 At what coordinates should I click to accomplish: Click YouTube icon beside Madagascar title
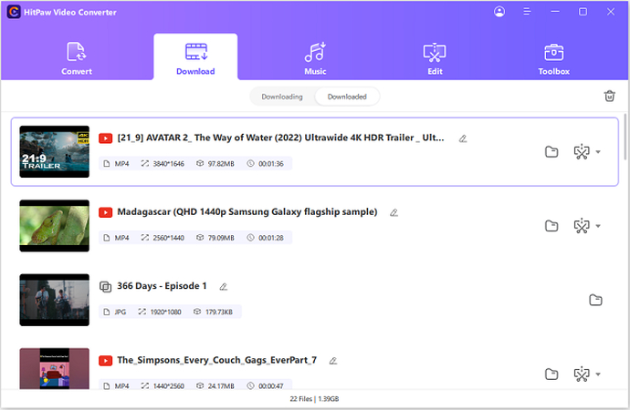[x=105, y=212]
